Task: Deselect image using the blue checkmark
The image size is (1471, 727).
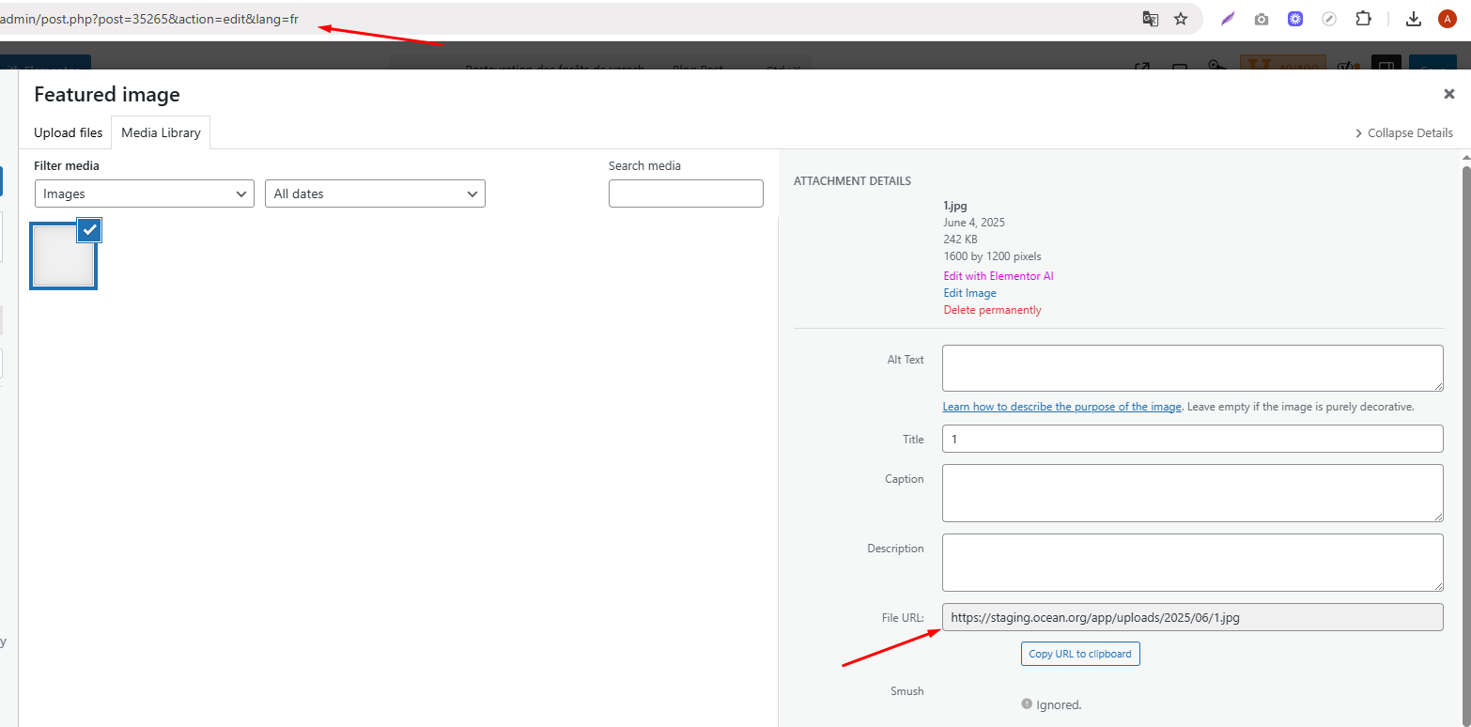Action: pos(89,230)
